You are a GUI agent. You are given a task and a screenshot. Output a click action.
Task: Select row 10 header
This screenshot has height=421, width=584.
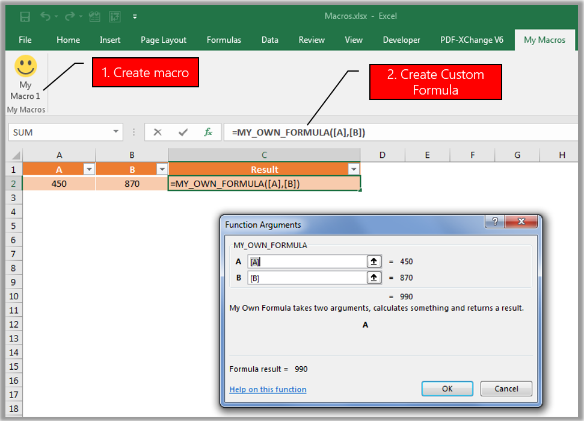[13, 296]
